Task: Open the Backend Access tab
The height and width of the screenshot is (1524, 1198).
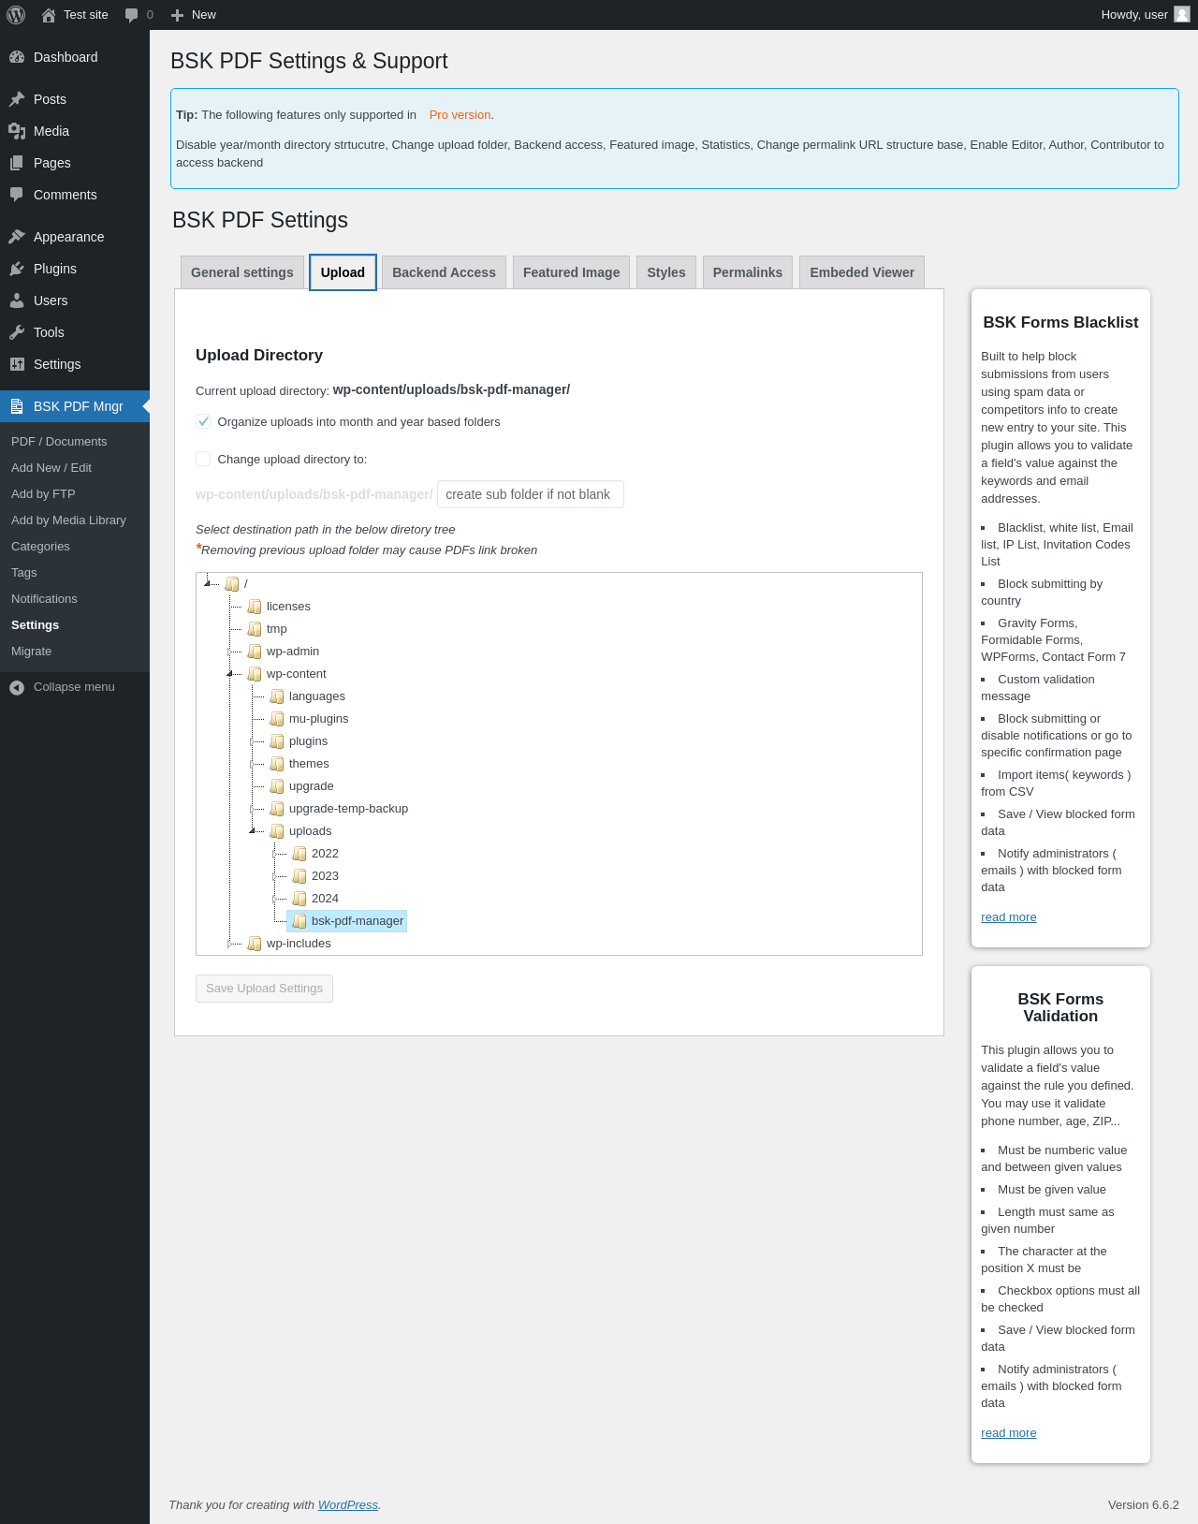Action: tap(444, 272)
